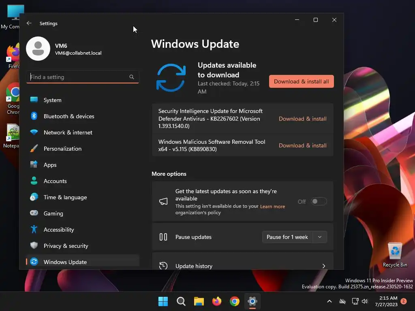
Task: Click the back arrow in Settings
Action: 29,23
